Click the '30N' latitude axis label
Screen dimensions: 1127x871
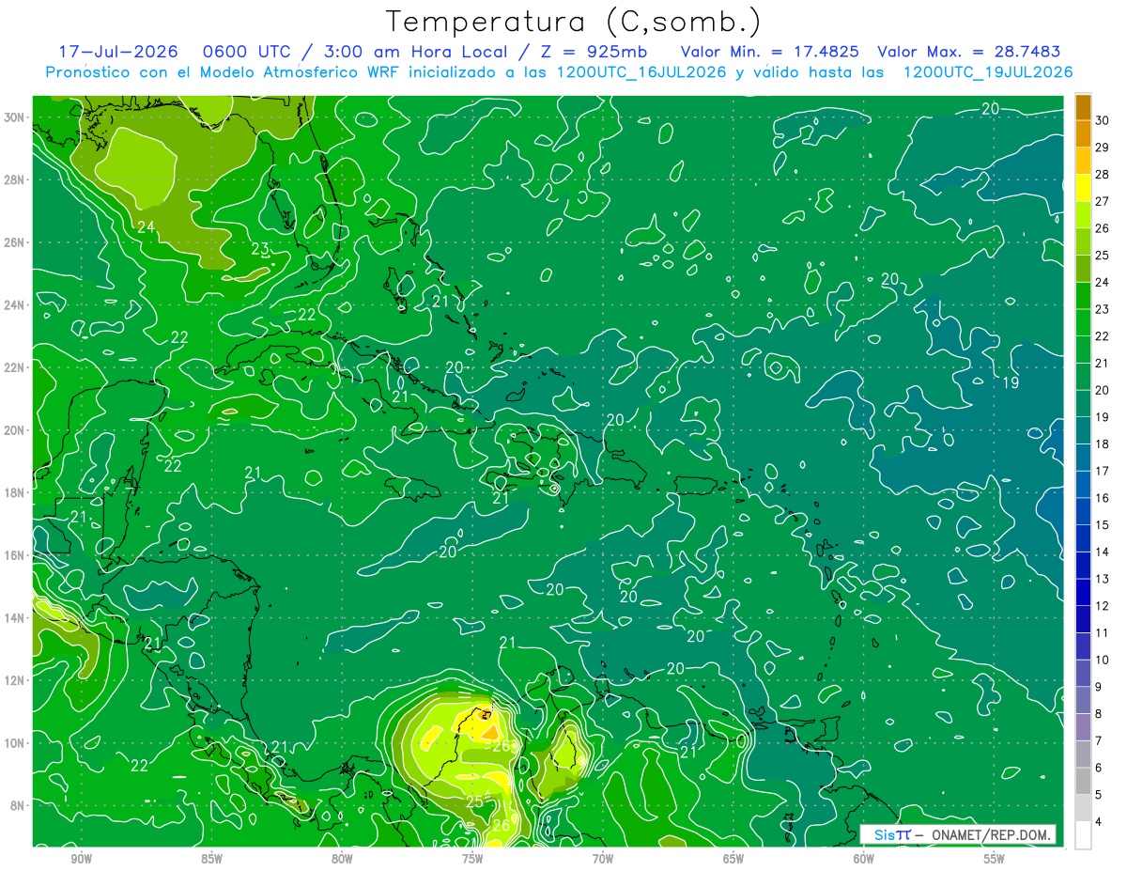pos(14,117)
